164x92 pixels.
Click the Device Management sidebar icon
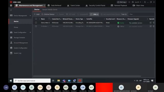pyautogui.click(x=11, y=16)
